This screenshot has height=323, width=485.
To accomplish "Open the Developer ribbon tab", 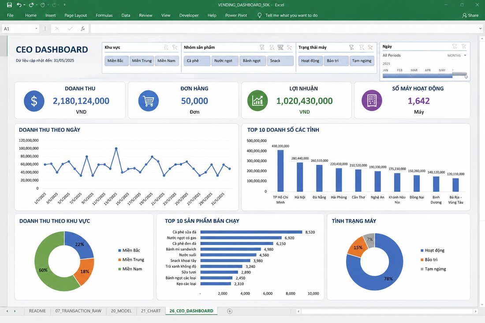I will point(189,15).
